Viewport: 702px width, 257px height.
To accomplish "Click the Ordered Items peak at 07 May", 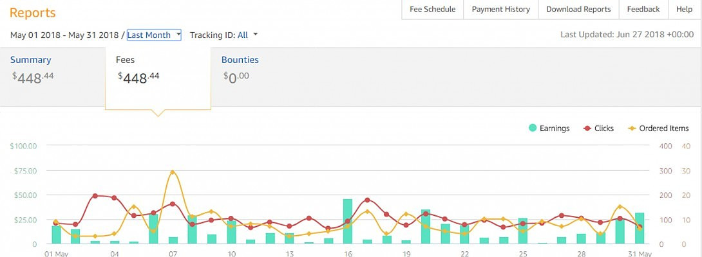I will [x=173, y=172].
